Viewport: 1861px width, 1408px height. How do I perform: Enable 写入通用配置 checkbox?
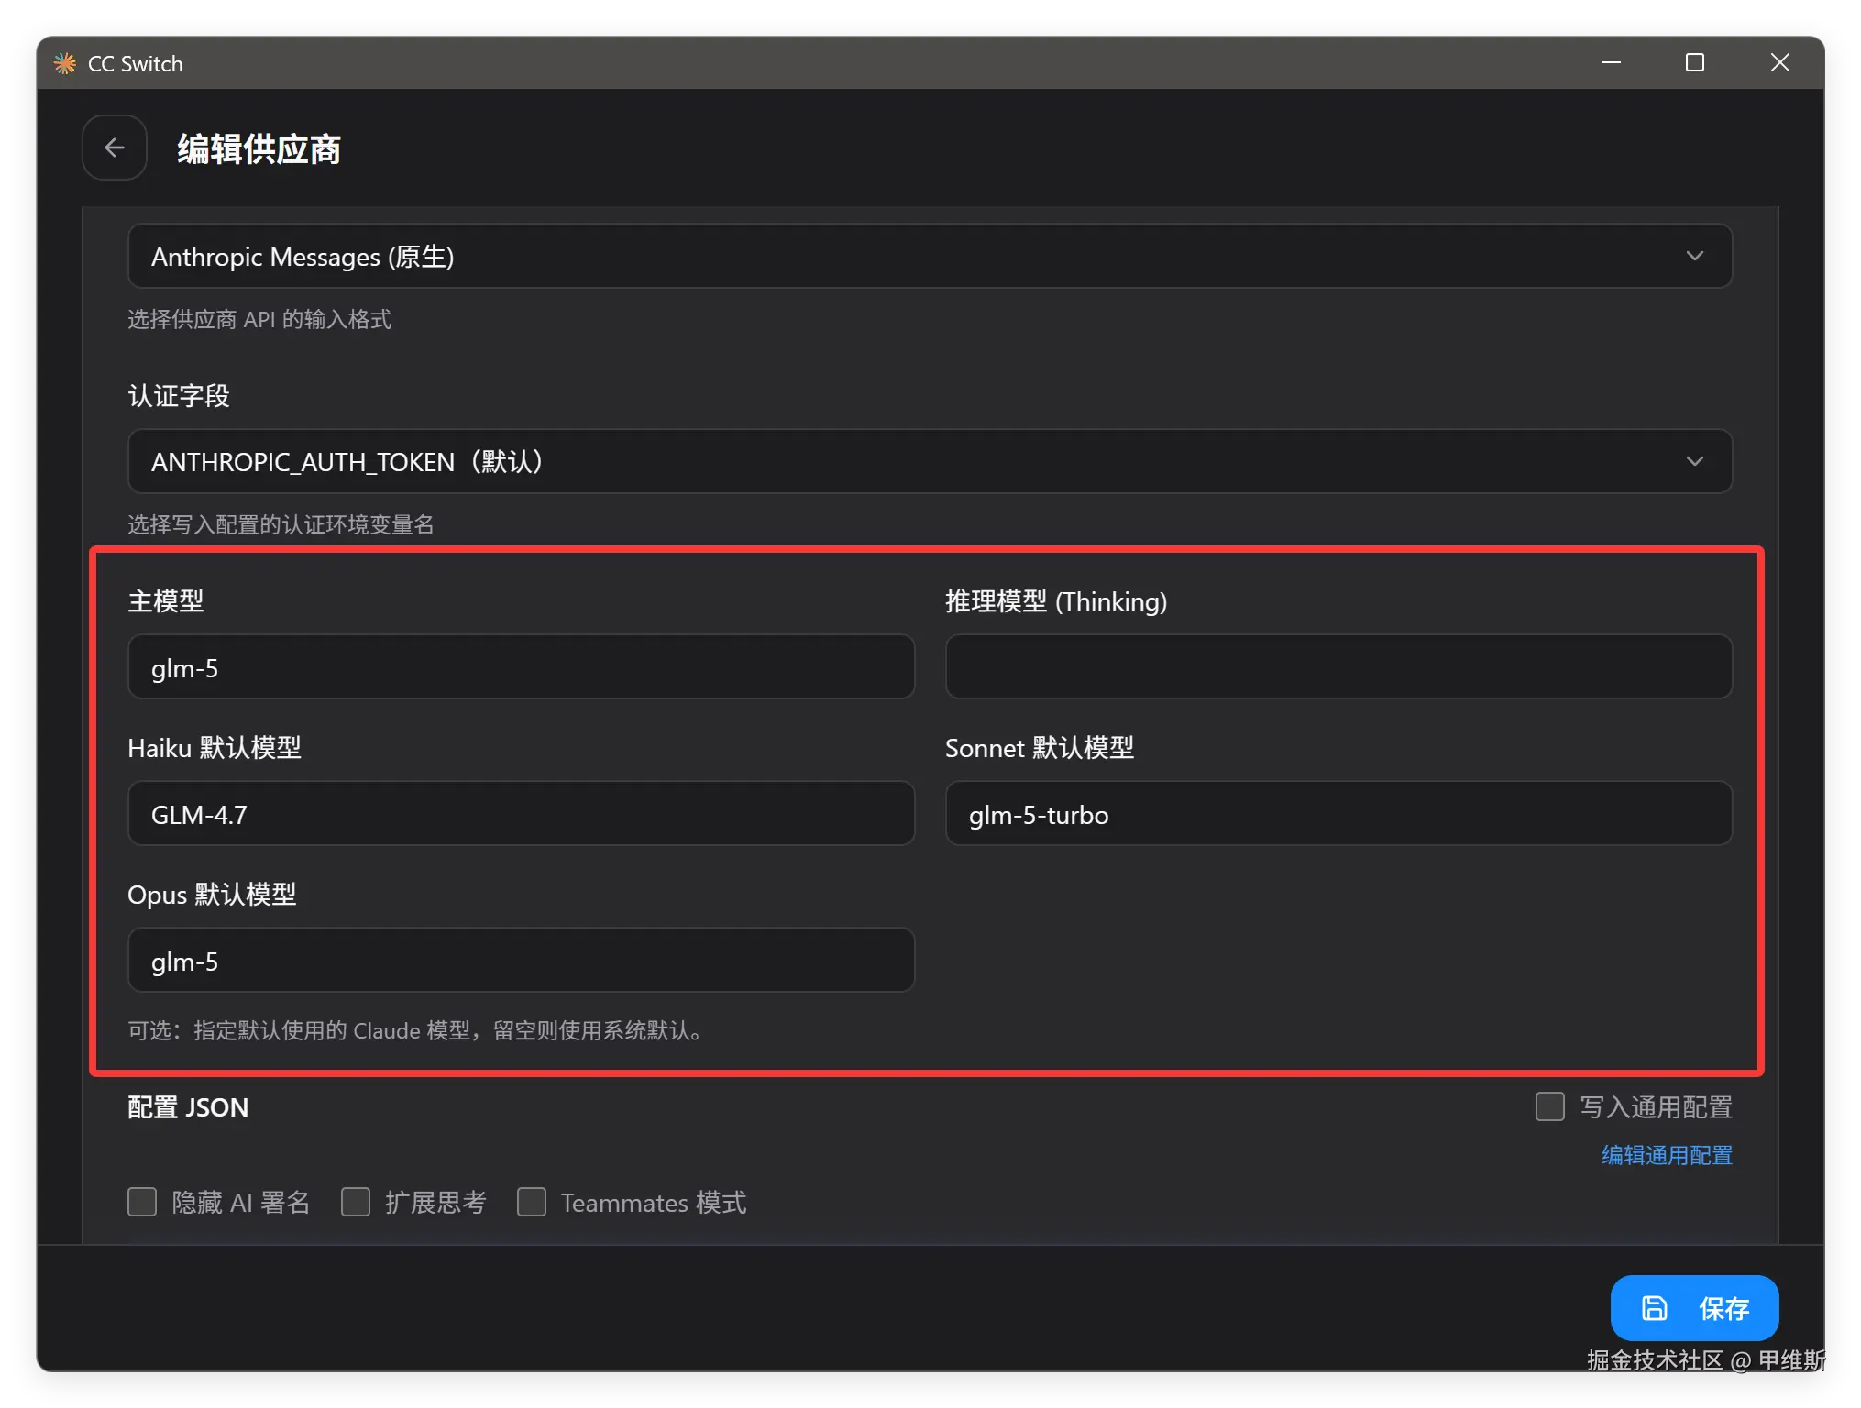(x=1550, y=1106)
